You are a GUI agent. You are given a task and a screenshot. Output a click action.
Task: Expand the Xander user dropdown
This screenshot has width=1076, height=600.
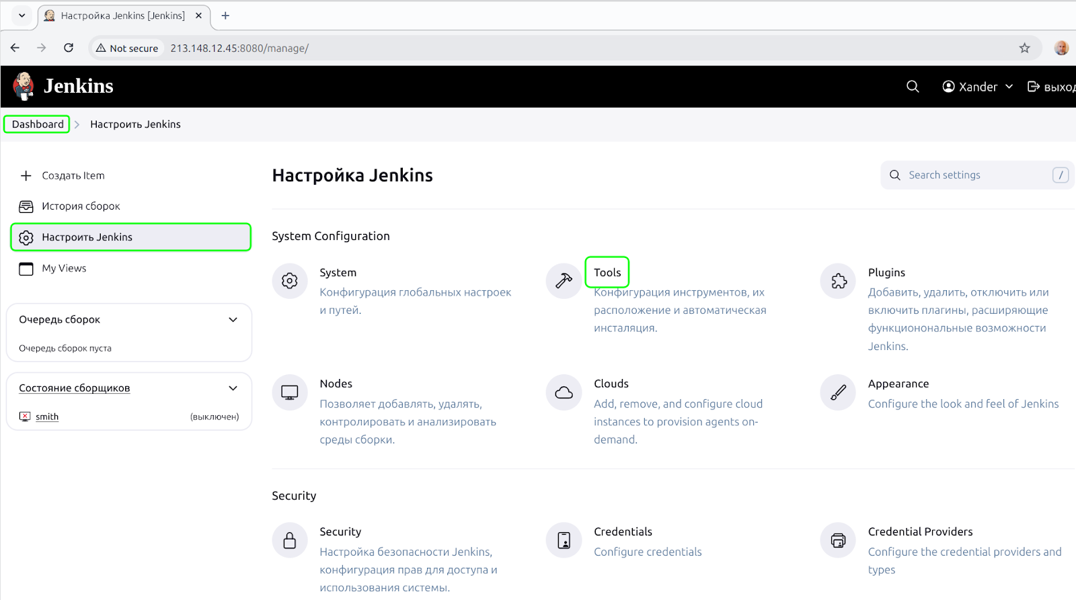1009,87
